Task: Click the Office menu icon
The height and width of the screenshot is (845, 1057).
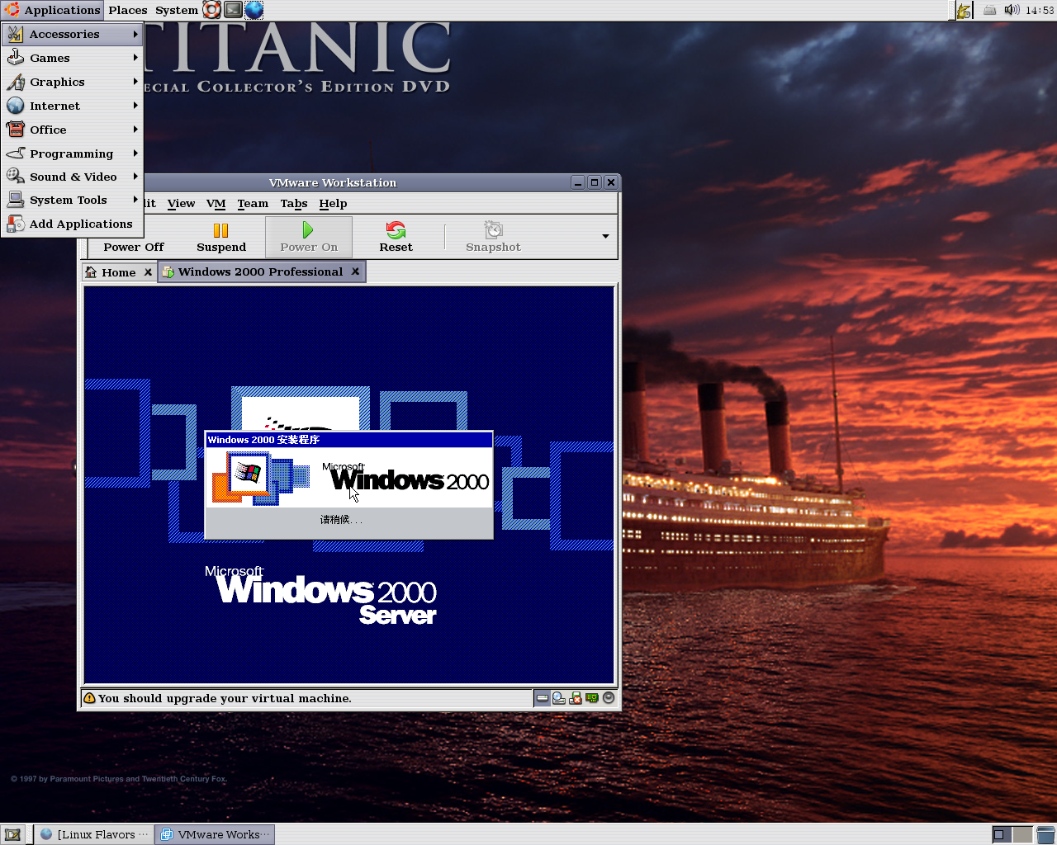Action: (16, 130)
